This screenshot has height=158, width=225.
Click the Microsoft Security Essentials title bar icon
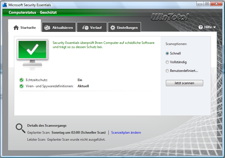pyautogui.click(x=5, y=5)
